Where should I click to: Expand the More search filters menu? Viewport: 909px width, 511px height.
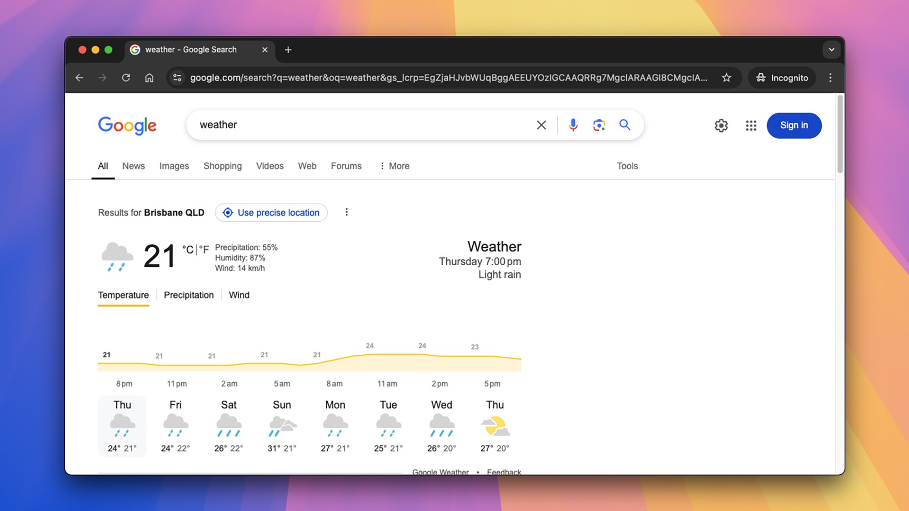pos(395,166)
